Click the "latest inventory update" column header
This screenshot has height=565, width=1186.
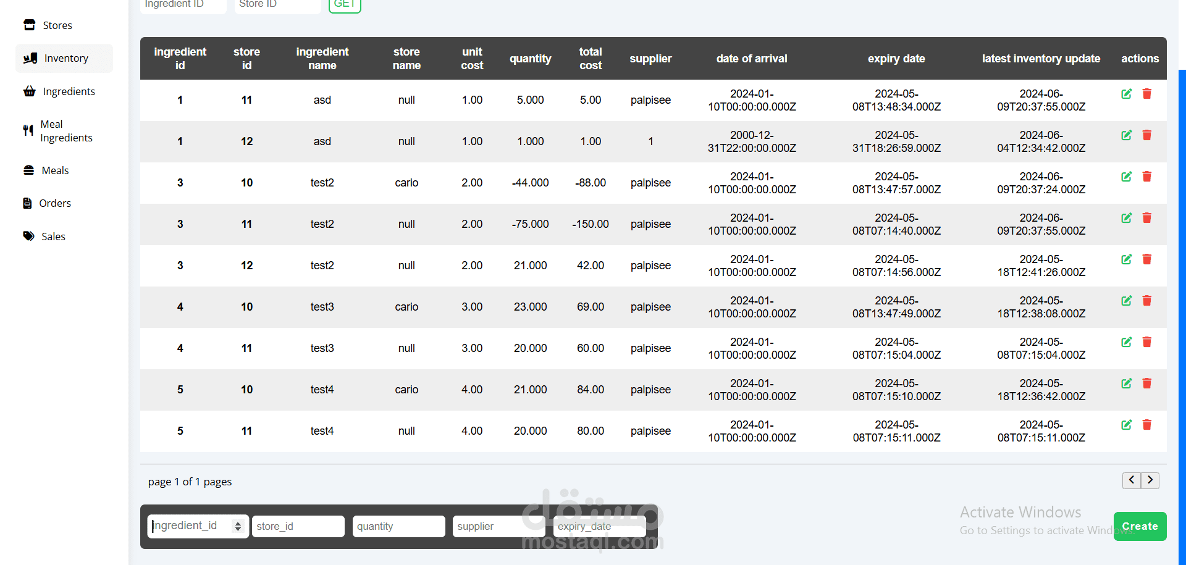[1041, 59]
